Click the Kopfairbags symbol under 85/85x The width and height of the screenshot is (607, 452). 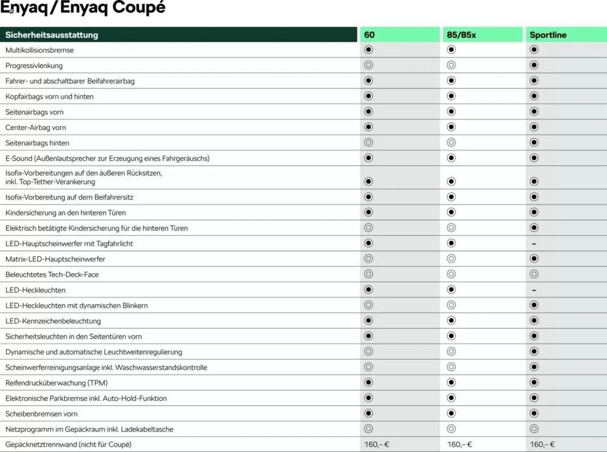(452, 96)
